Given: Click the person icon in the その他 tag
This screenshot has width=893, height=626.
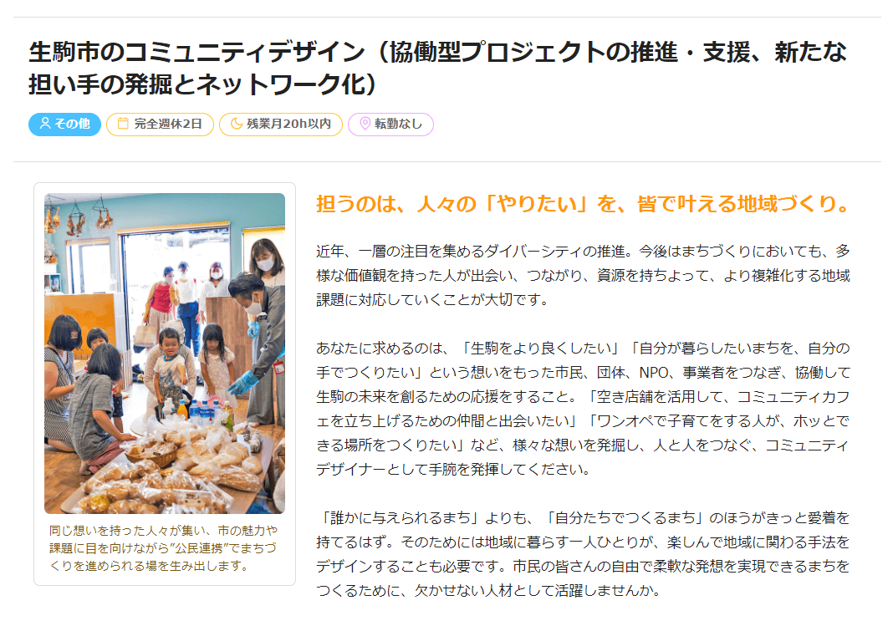Looking at the screenshot, I should 44,124.
